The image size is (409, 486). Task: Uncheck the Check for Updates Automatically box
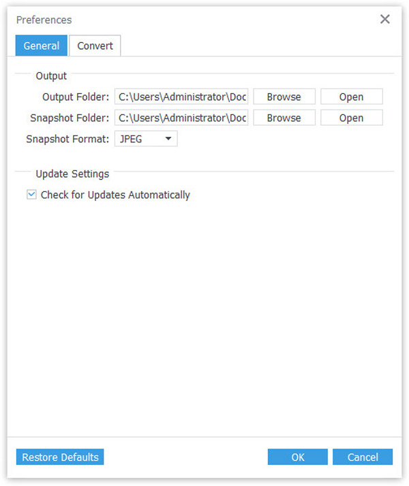click(31, 195)
